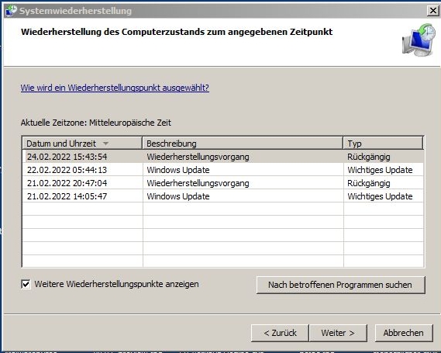Click the restore computer clock icon

[419, 40]
